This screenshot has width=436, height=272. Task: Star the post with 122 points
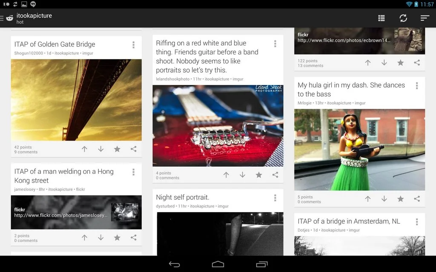pos(400,63)
